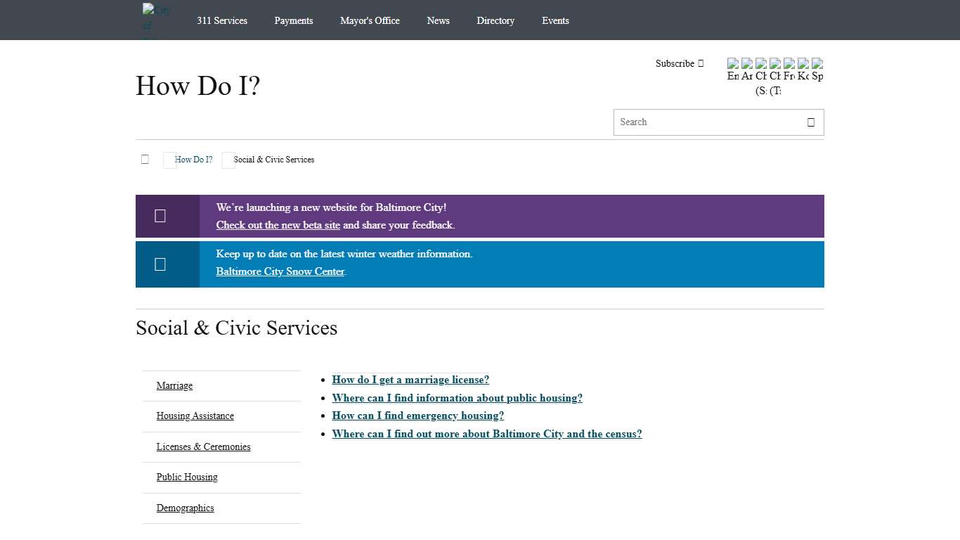Open the 311 Services menu

point(222,20)
